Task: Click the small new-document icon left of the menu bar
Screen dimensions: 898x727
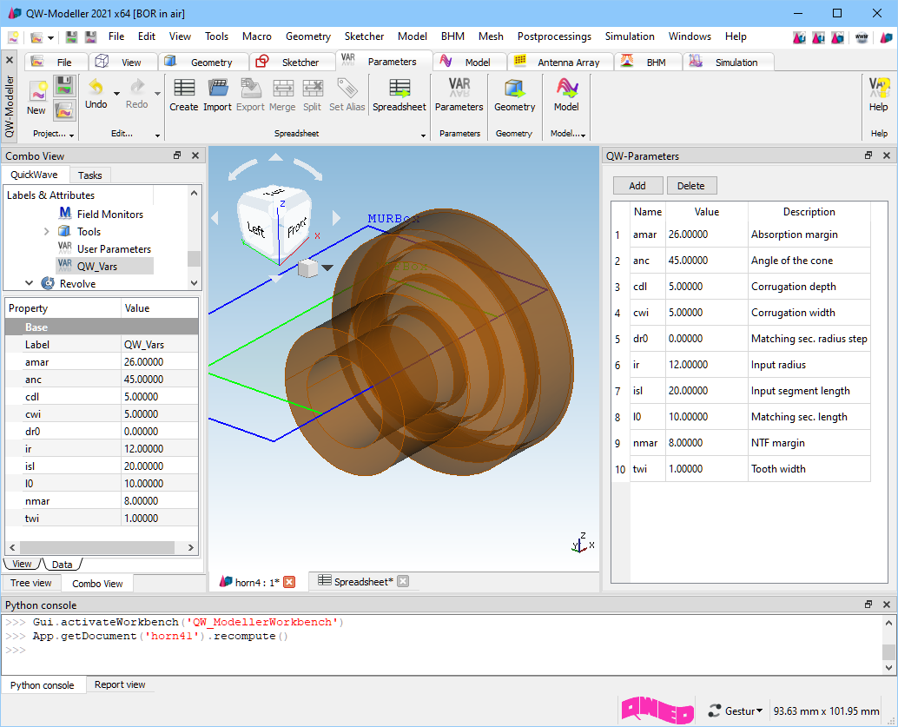Action: [x=13, y=38]
